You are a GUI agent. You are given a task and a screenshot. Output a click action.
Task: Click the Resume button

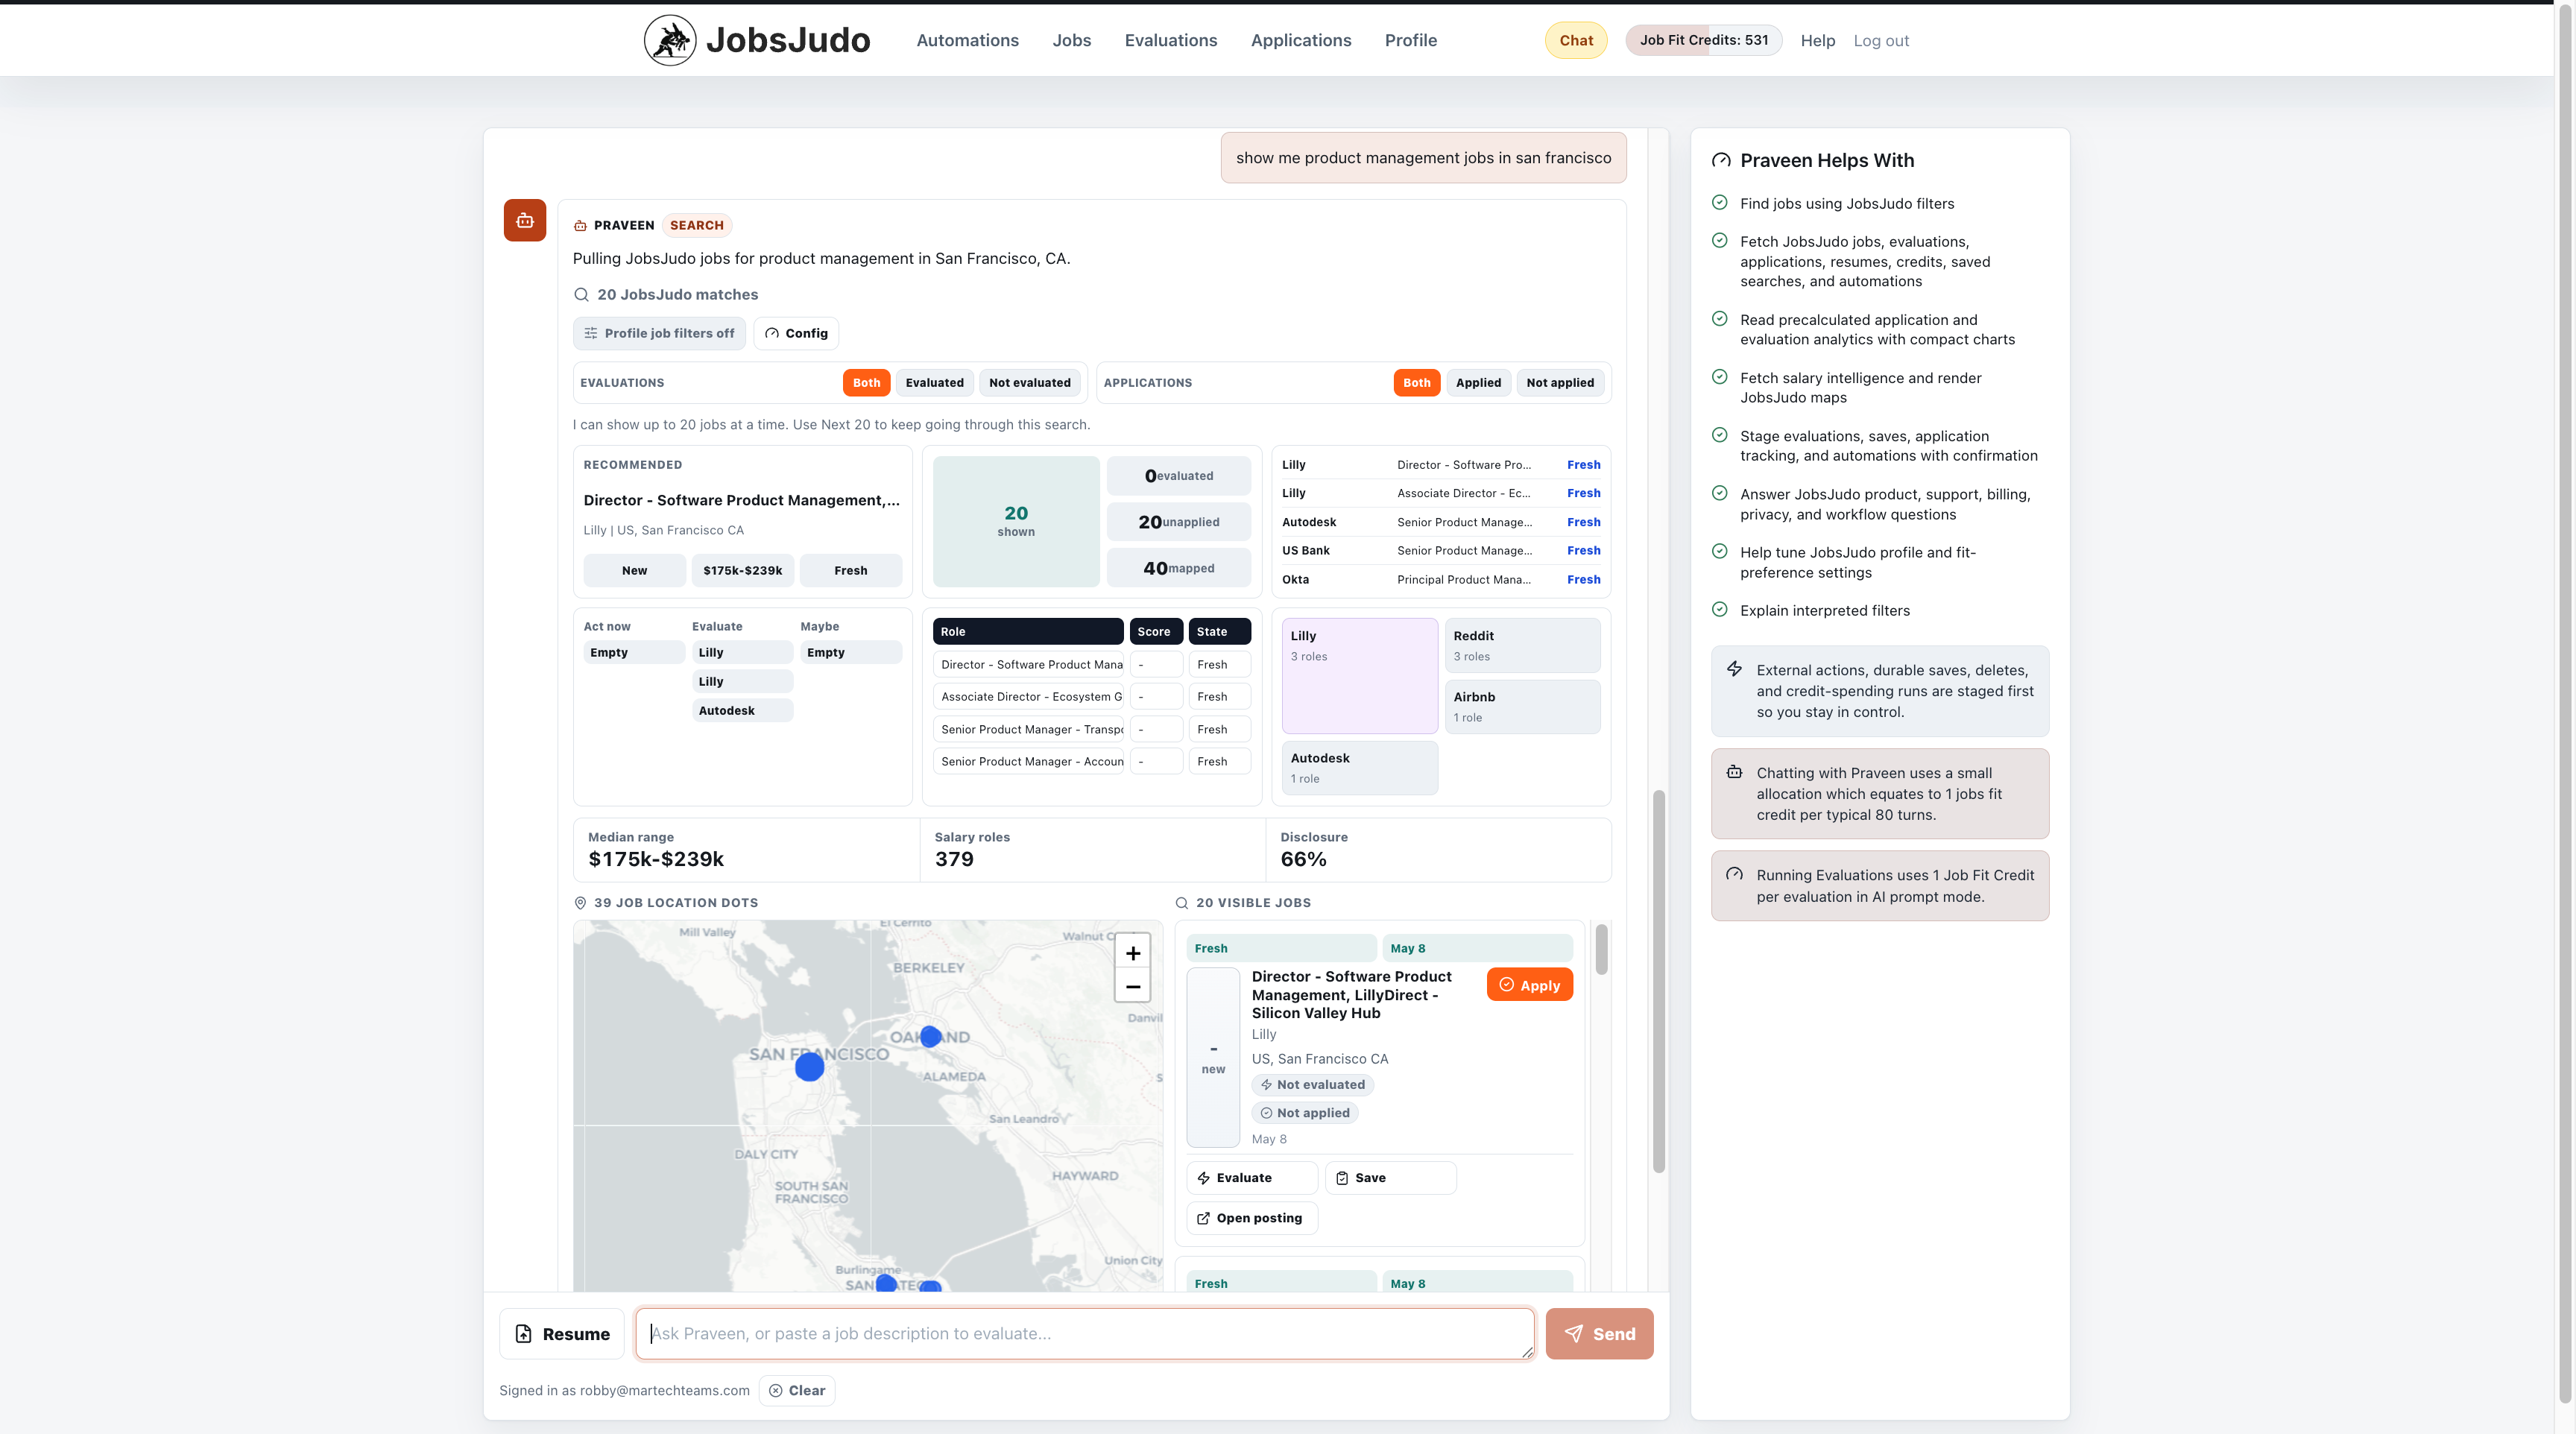(562, 1333)
